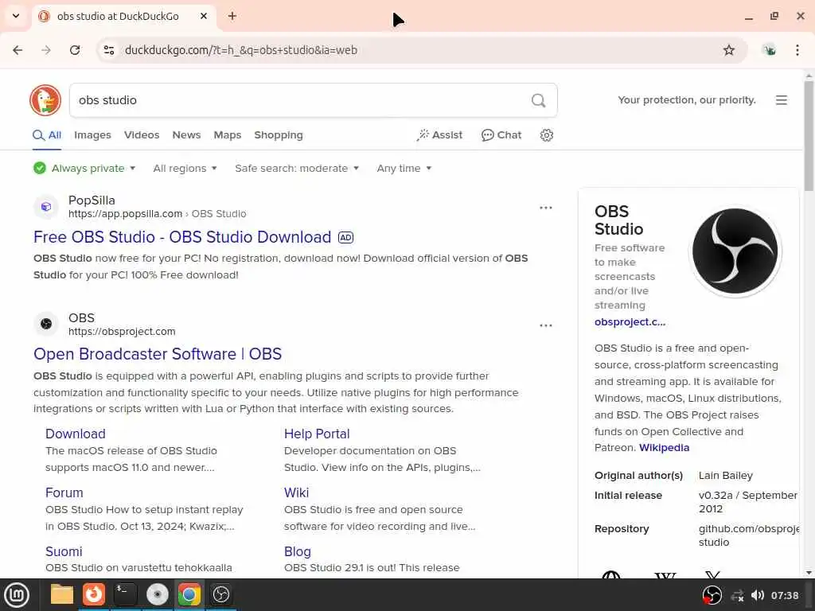Viewport: 815px width, 611px height.
Task: Launch Firefox from the taskbar
Action: 94,594
